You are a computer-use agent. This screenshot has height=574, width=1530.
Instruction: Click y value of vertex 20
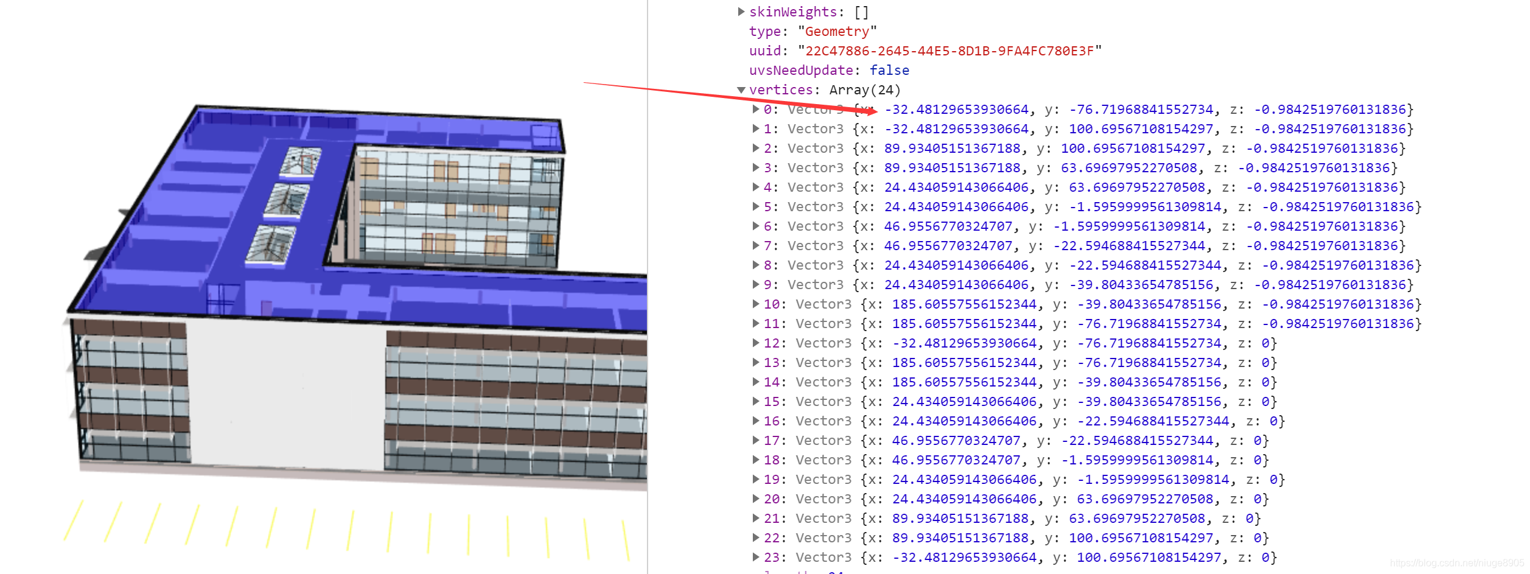coord(1145,499)
